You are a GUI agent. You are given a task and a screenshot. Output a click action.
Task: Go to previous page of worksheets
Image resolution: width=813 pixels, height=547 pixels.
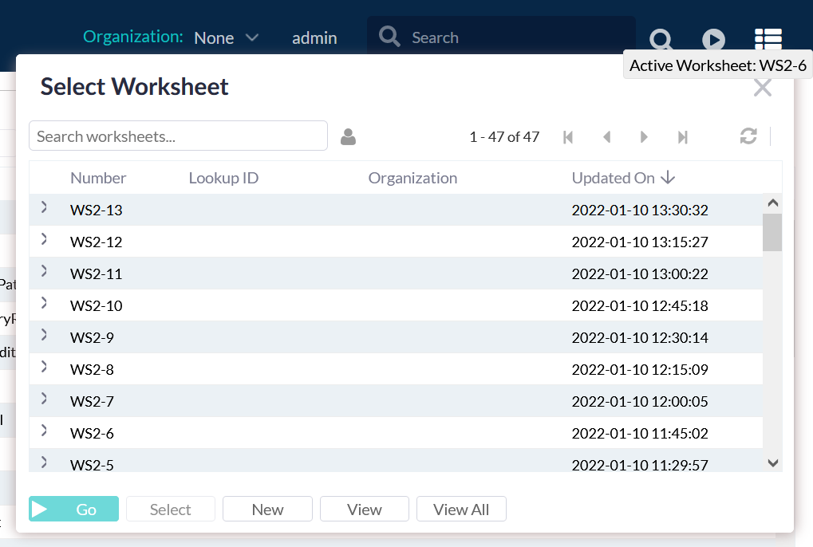(x=606, y=137)
